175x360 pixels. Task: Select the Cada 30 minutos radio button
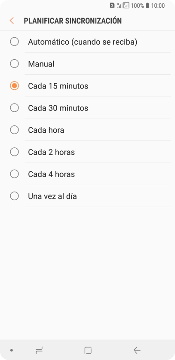pyautogui.click(x=15, y=108)
